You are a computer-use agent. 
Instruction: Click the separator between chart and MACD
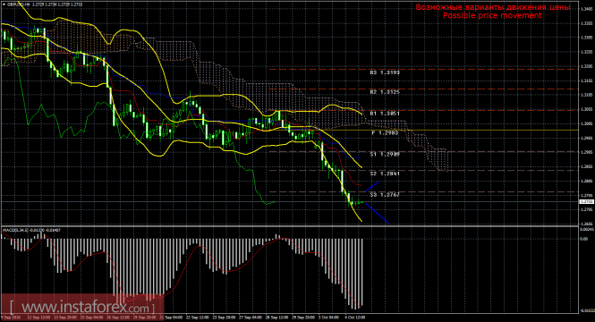[289, 226]
